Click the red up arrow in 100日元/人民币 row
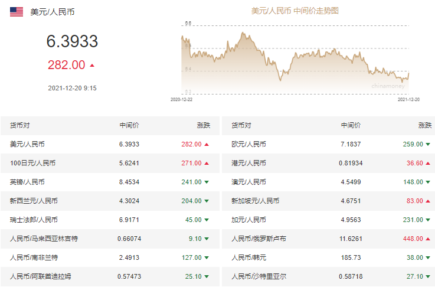 207,163
